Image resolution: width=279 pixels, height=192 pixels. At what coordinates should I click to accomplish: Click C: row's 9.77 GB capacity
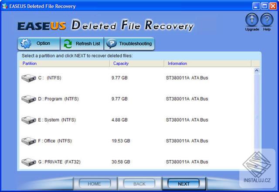pyautogui.click(x=119, y=78)
